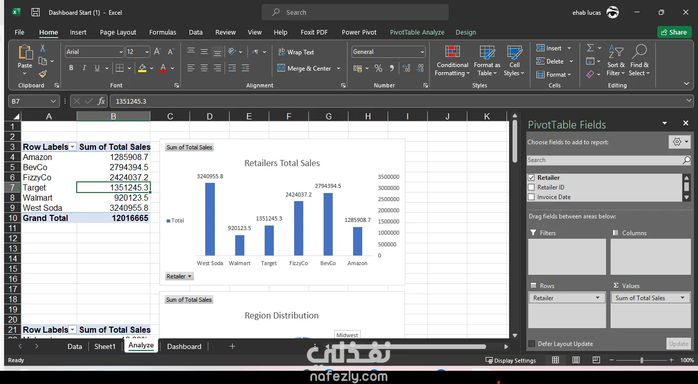The image size is (698, 384).
Task: Click the AutoSum sigma icon
Action: (590, 48)
